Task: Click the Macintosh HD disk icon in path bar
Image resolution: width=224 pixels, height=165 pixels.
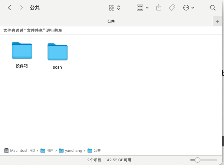Action: (7, 150)
